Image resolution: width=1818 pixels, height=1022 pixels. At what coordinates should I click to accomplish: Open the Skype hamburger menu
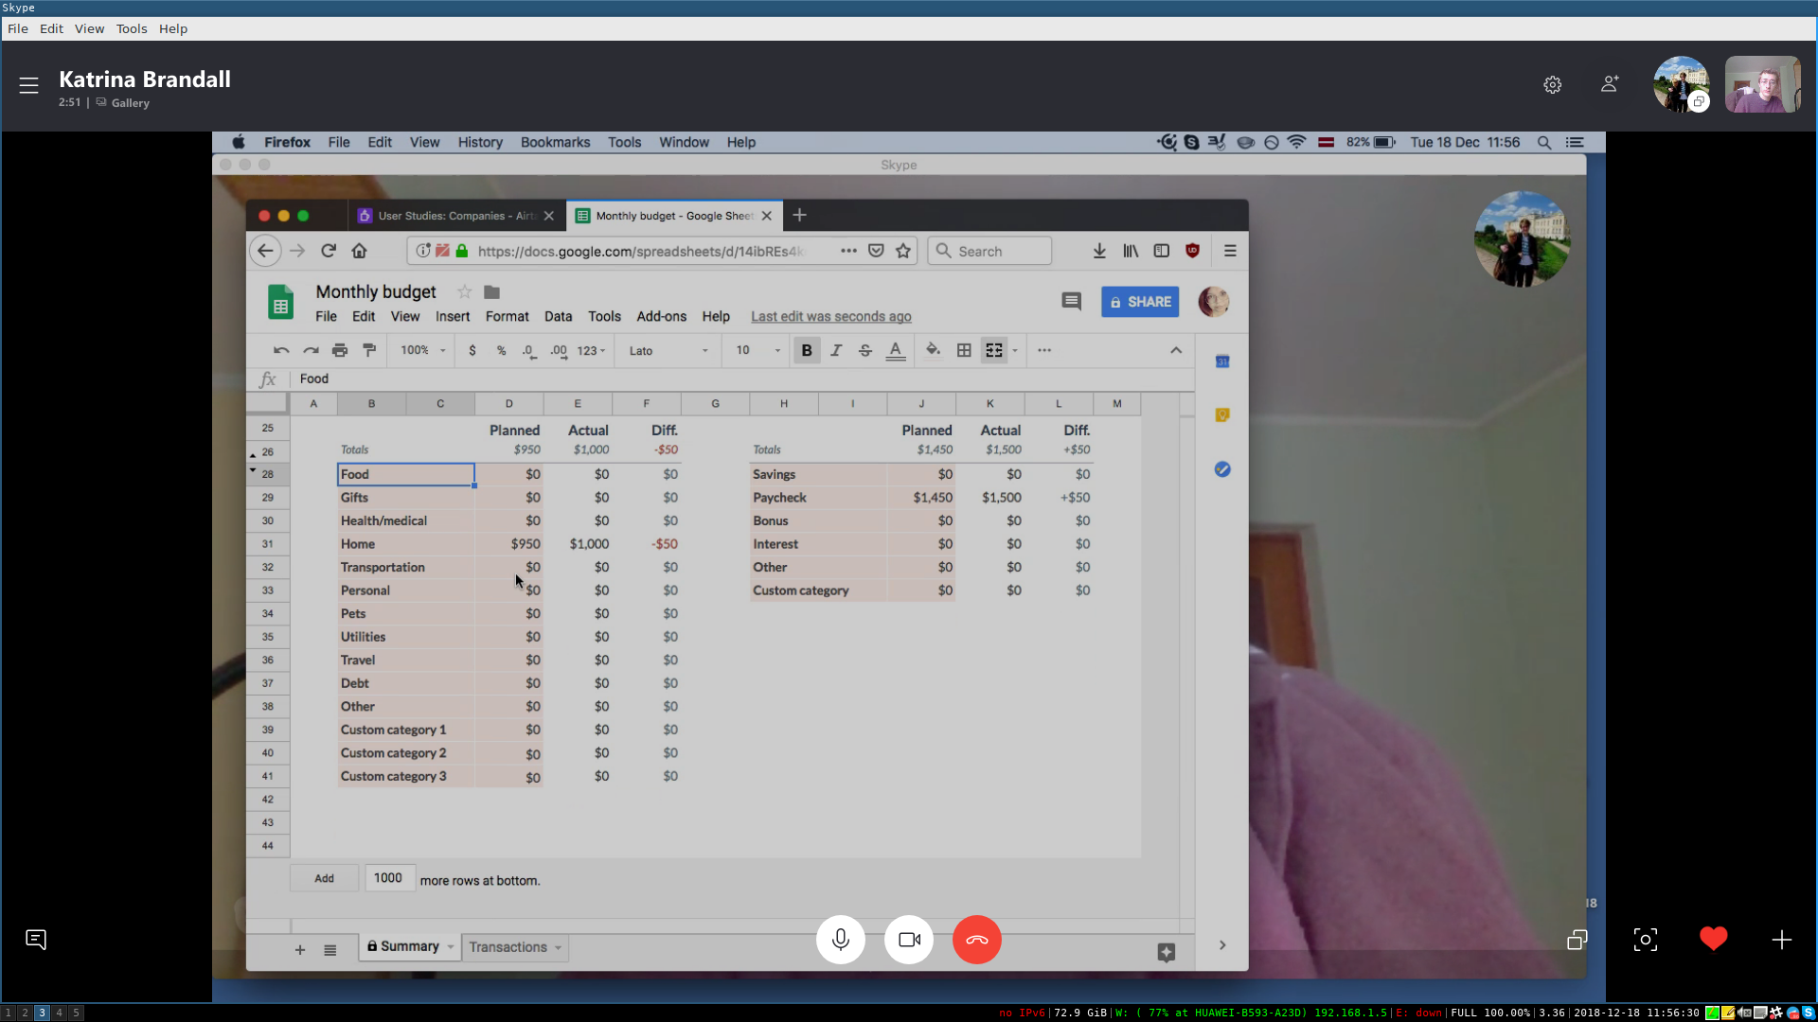coord(28,85)
